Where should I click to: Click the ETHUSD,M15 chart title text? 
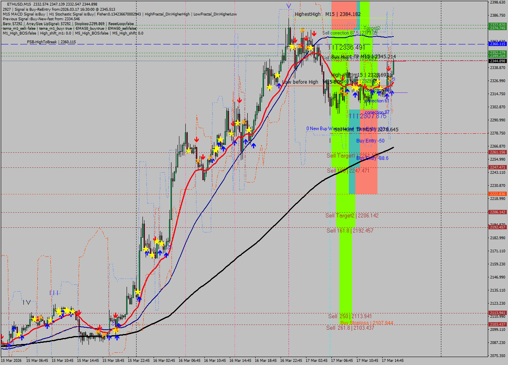tap(19, 4)
